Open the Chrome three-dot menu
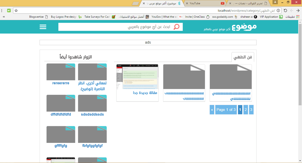This screenshot has width=302, height=163. tap(2, 11)
